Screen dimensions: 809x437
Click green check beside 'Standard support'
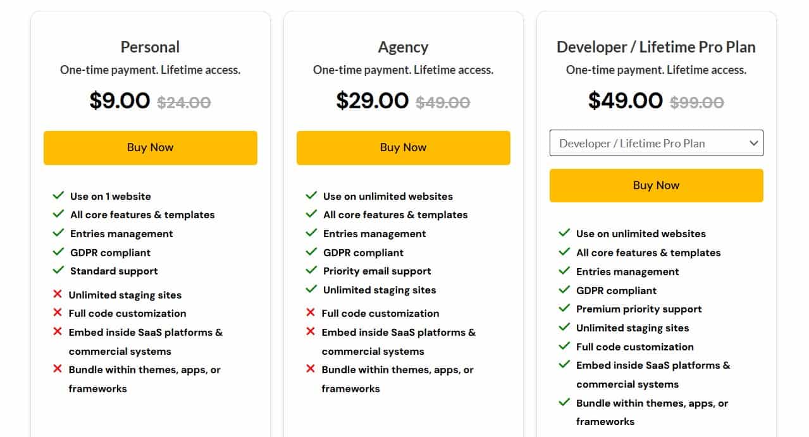pyautogui.click(x=58, y=270)
